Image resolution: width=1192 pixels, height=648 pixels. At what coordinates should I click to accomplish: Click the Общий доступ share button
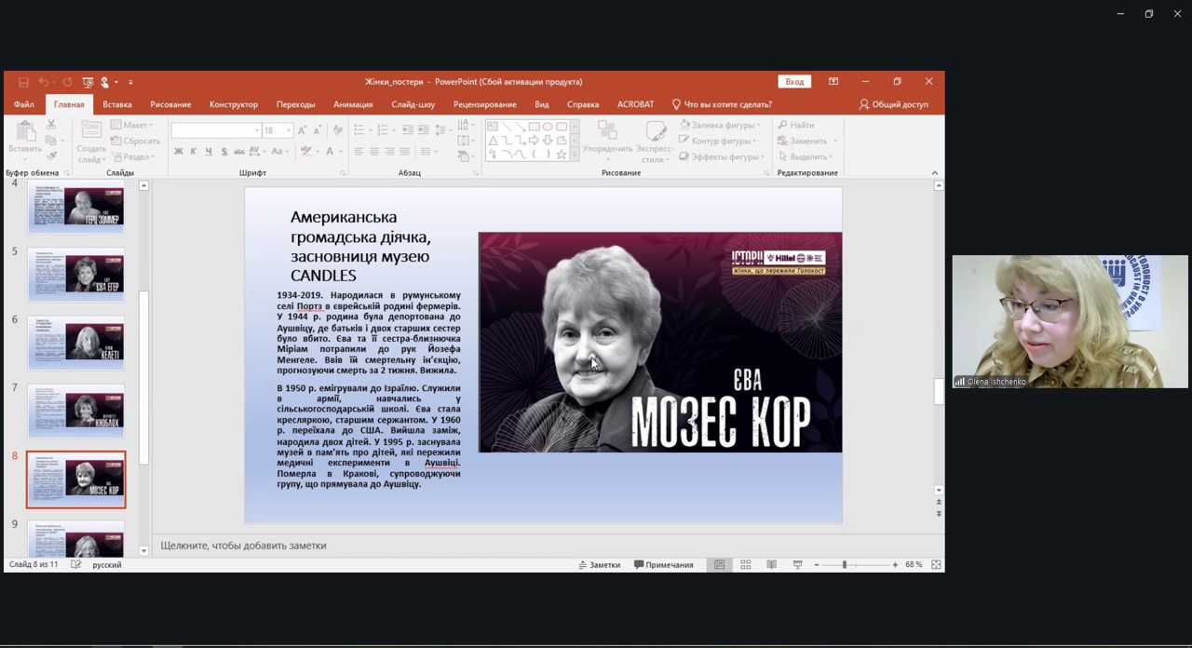tap(893, 104)
